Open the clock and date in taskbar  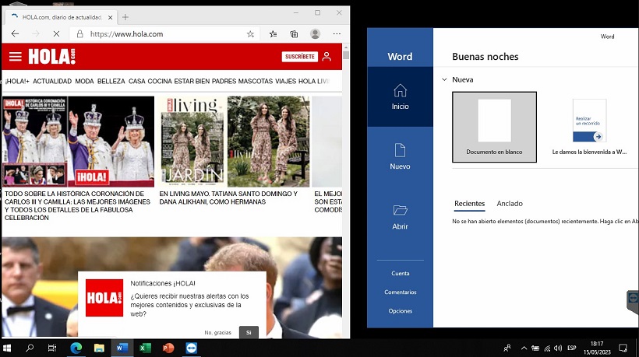point(597,348)
